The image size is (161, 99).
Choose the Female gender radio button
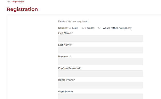[x=83, y=28]
